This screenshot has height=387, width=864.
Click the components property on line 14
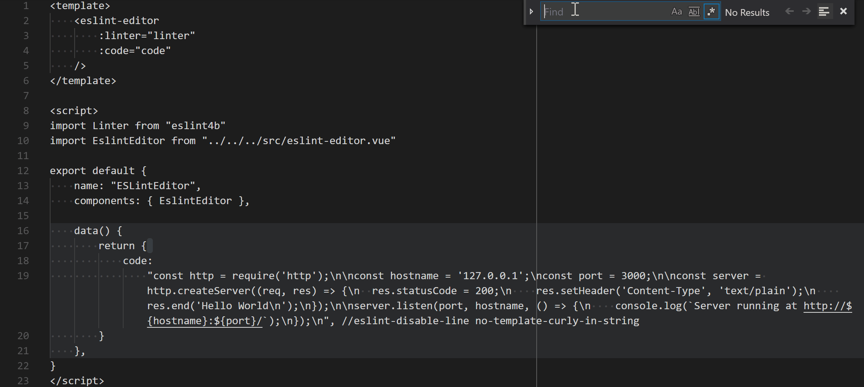[106, 201]
